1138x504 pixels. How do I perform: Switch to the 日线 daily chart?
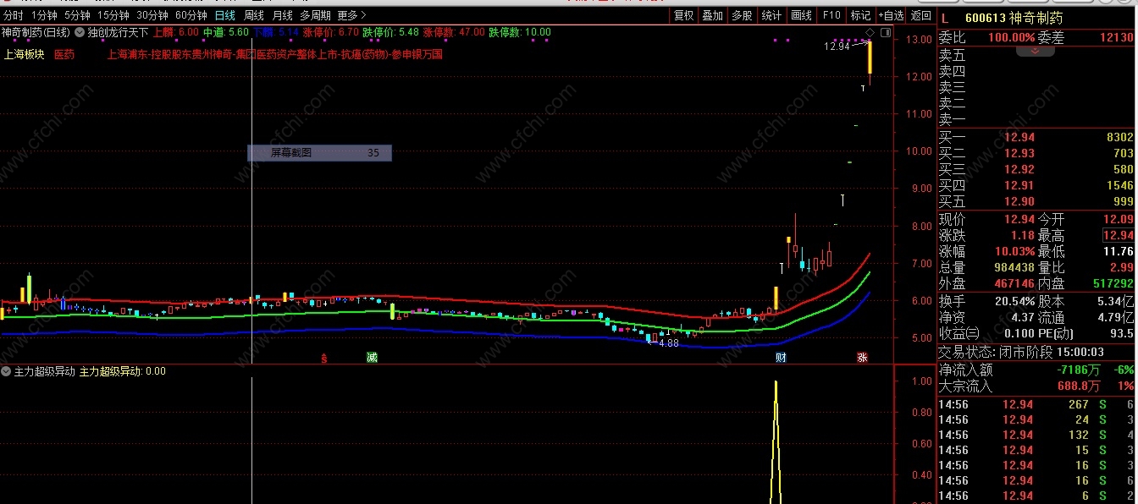point(225,15)
